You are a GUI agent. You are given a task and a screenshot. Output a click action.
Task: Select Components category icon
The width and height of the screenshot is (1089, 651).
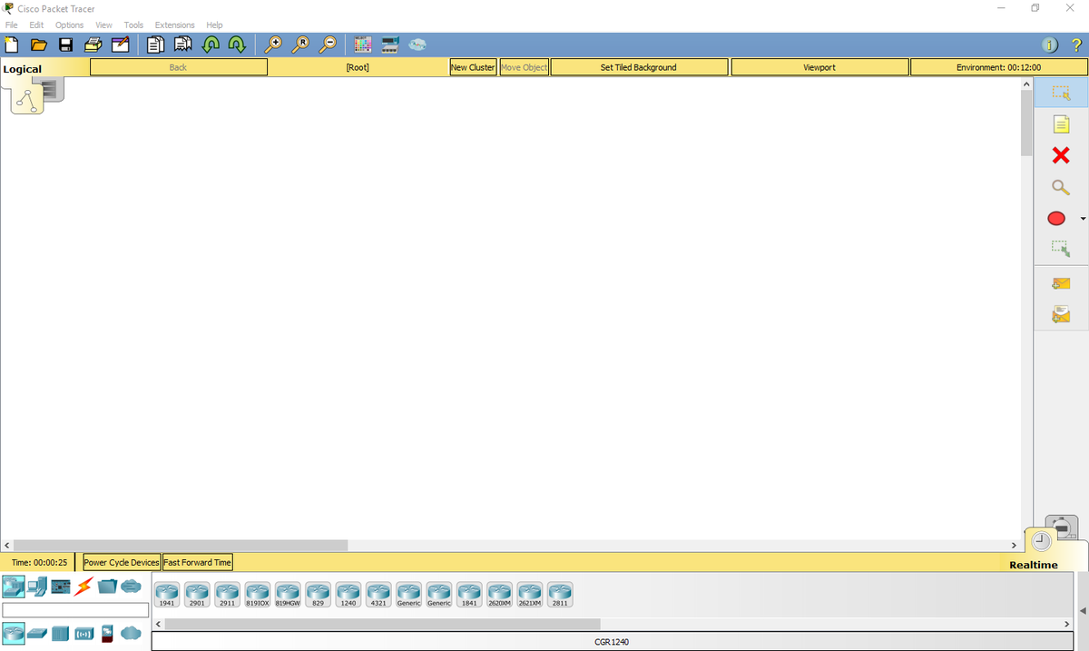pos(61,587)
